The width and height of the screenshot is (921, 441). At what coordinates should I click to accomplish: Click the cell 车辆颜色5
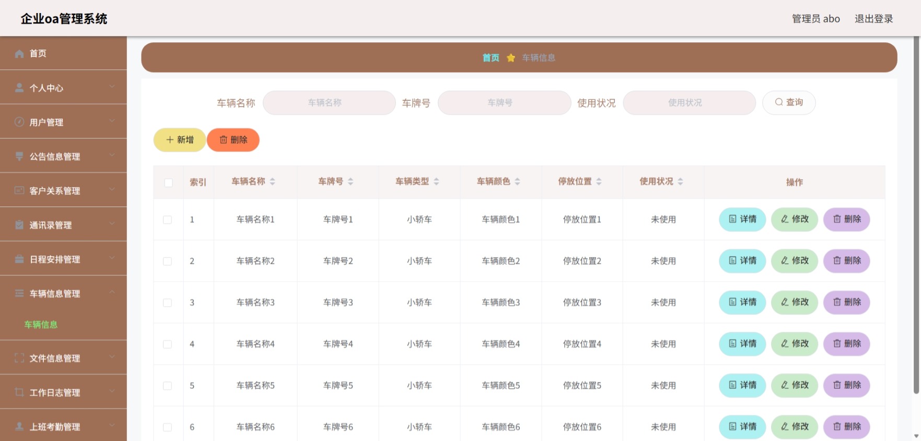click(x=500, y=386)
